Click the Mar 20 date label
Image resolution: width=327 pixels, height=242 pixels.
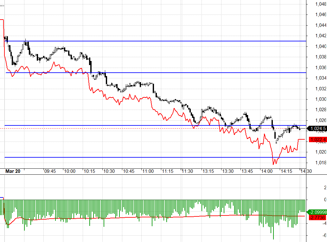pyautogui.click(x=13, y=171)
